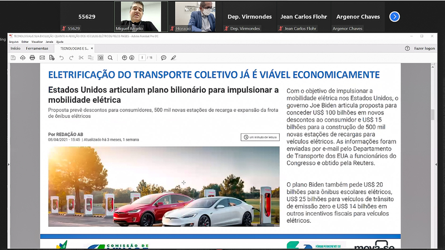
Task: Add a comment with speech bubble icon
Action: tap(164, 57)
